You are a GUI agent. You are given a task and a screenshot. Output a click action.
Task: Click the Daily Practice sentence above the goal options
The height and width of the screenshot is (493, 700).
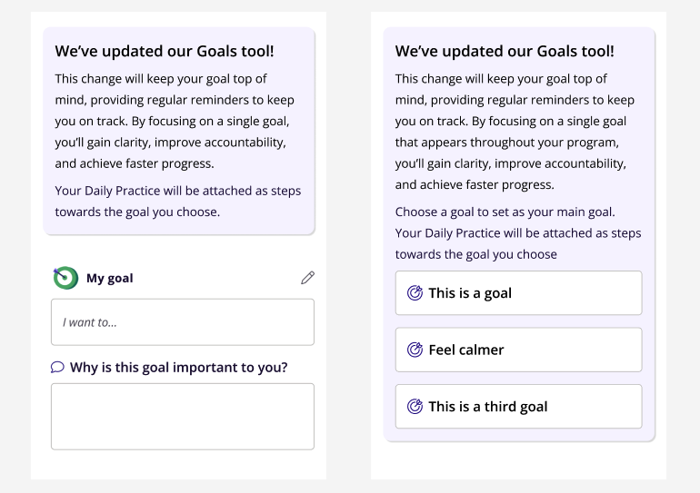click(x=518, y=243)
